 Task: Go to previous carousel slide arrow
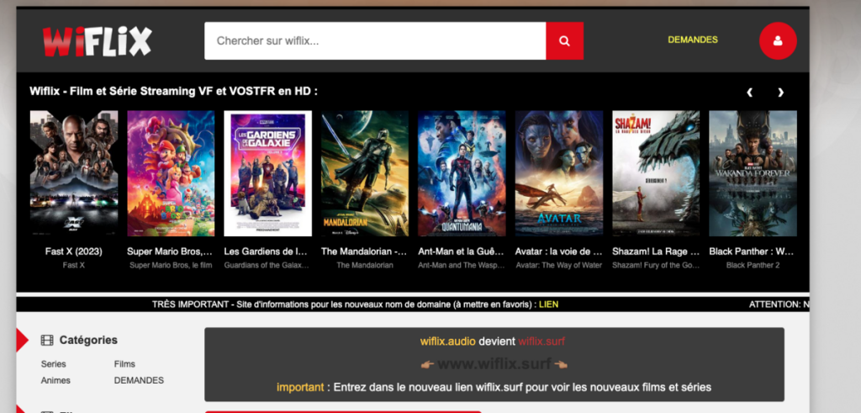[x=749, y=93]
